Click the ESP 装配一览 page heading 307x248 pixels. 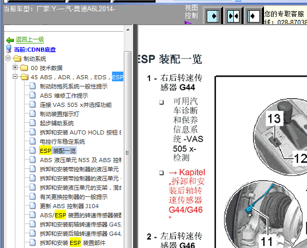pyautogui.click(x=169, y=59)
